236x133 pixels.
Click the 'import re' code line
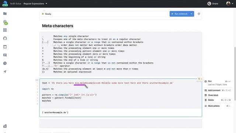coord(48,89)
